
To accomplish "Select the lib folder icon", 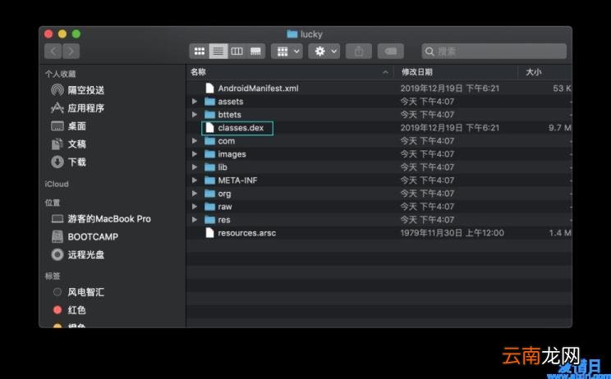I will click(209, 167).
